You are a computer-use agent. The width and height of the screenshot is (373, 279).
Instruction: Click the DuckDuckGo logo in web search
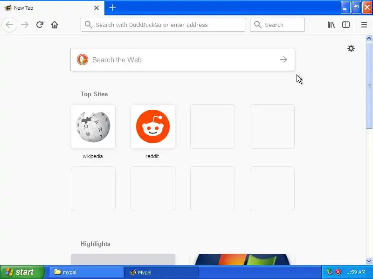83,60
